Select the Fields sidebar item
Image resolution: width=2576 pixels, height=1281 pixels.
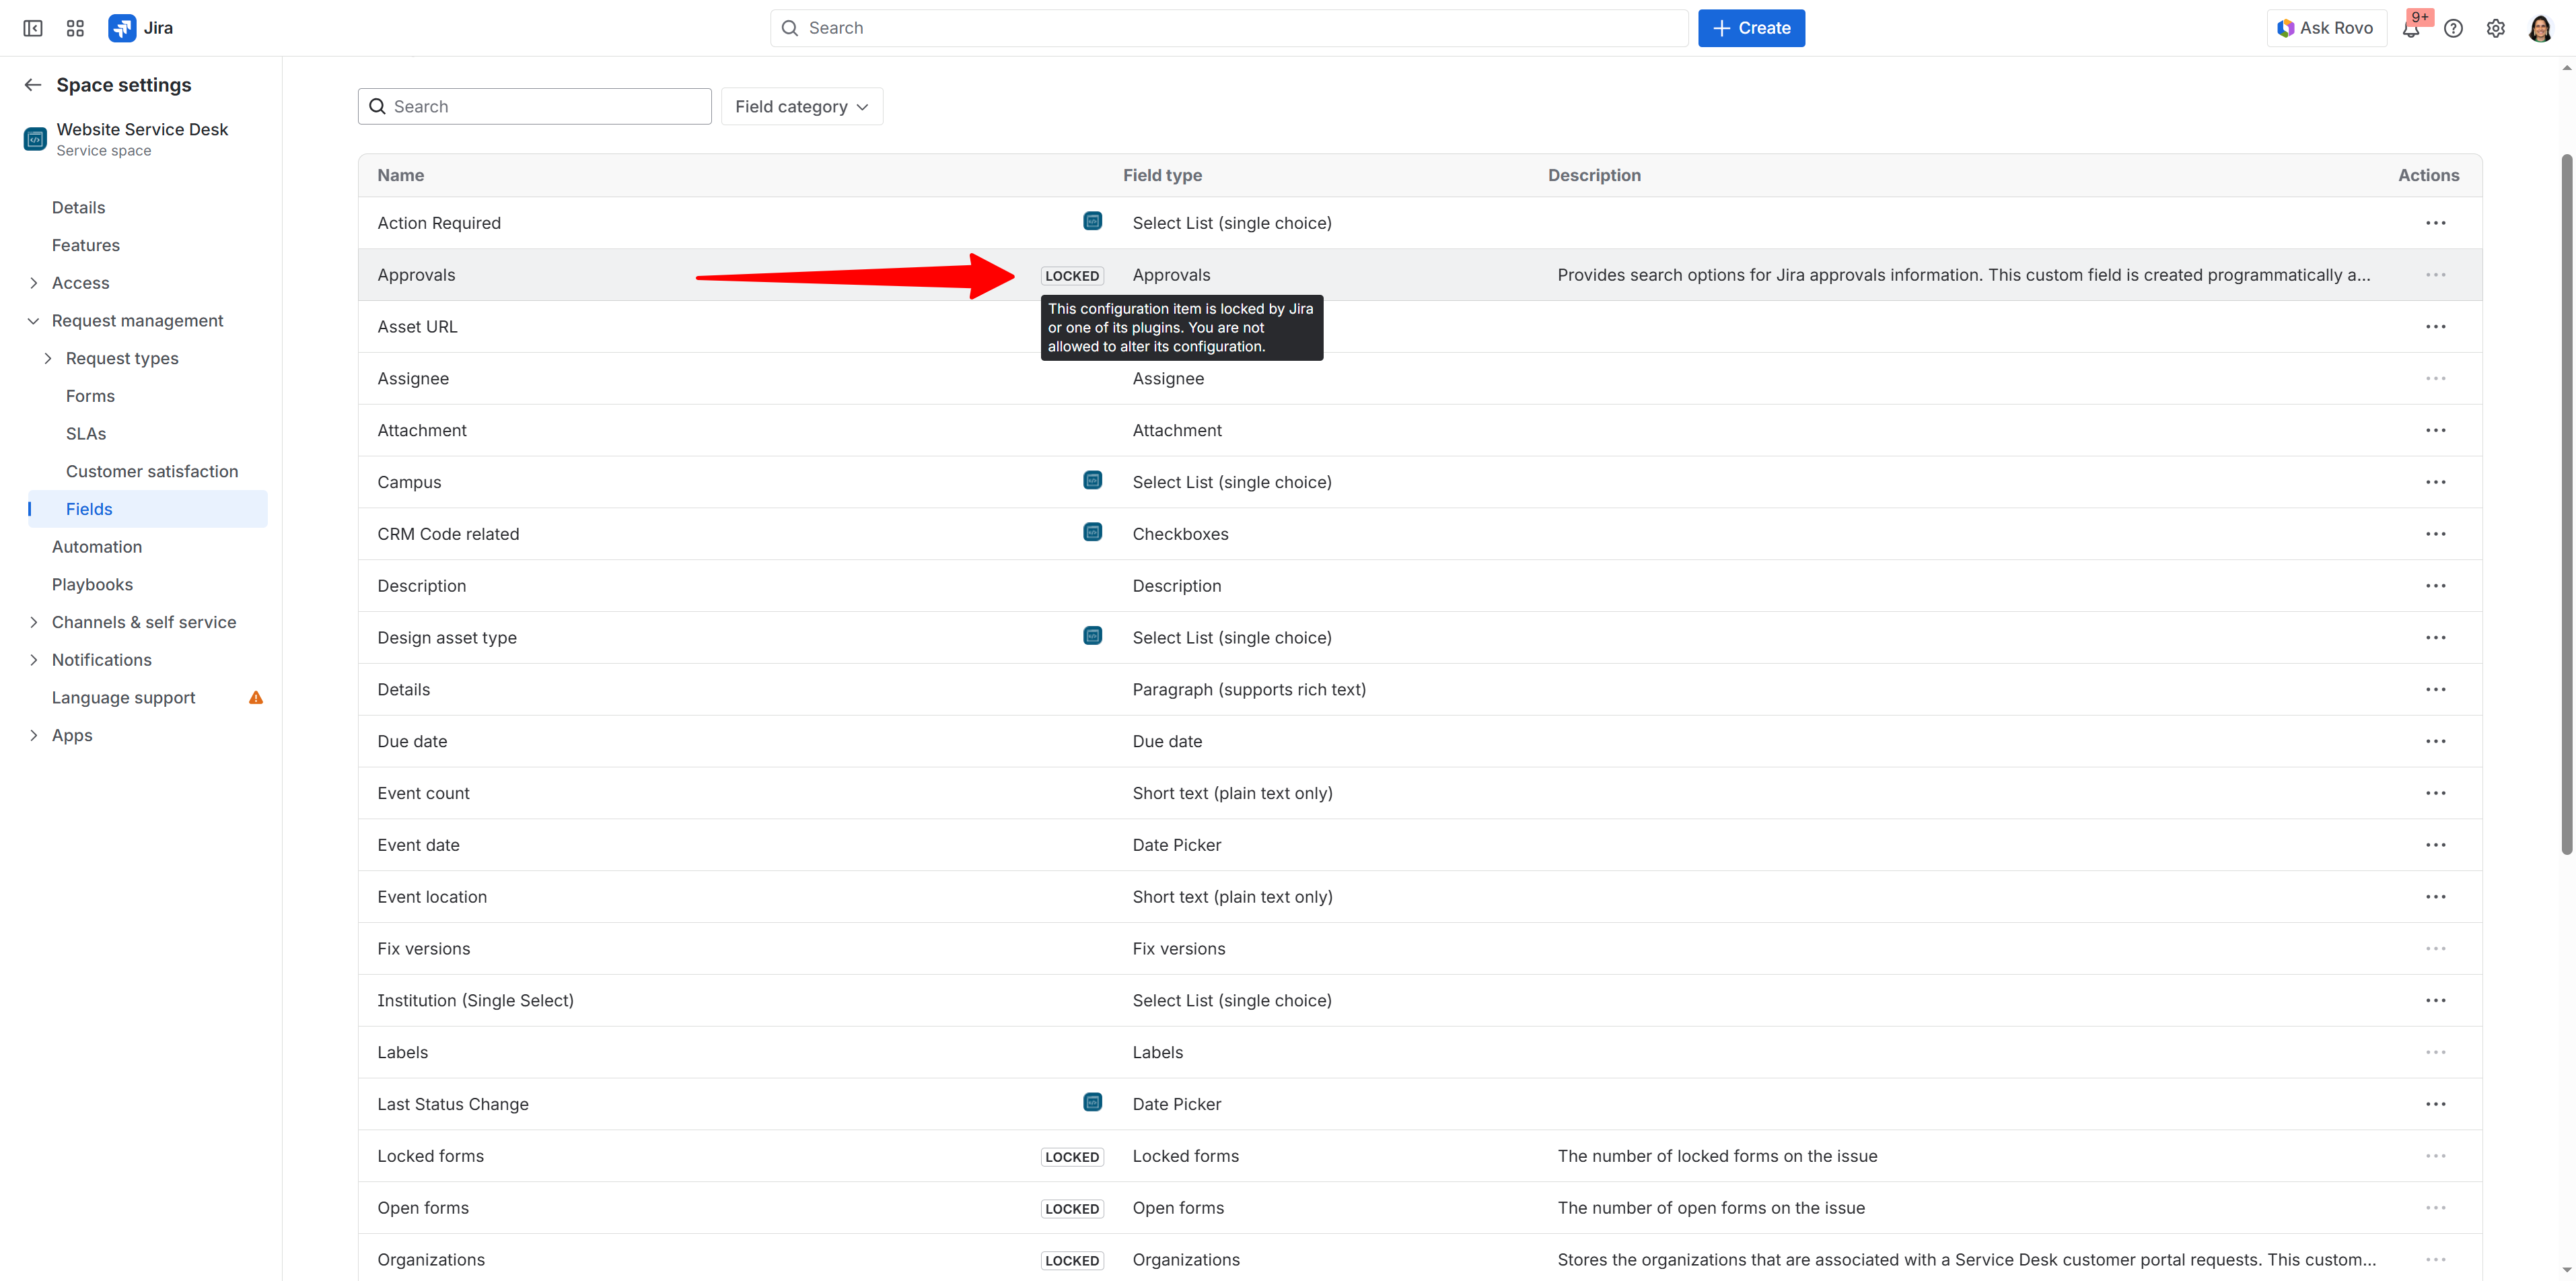coord(148,509)
